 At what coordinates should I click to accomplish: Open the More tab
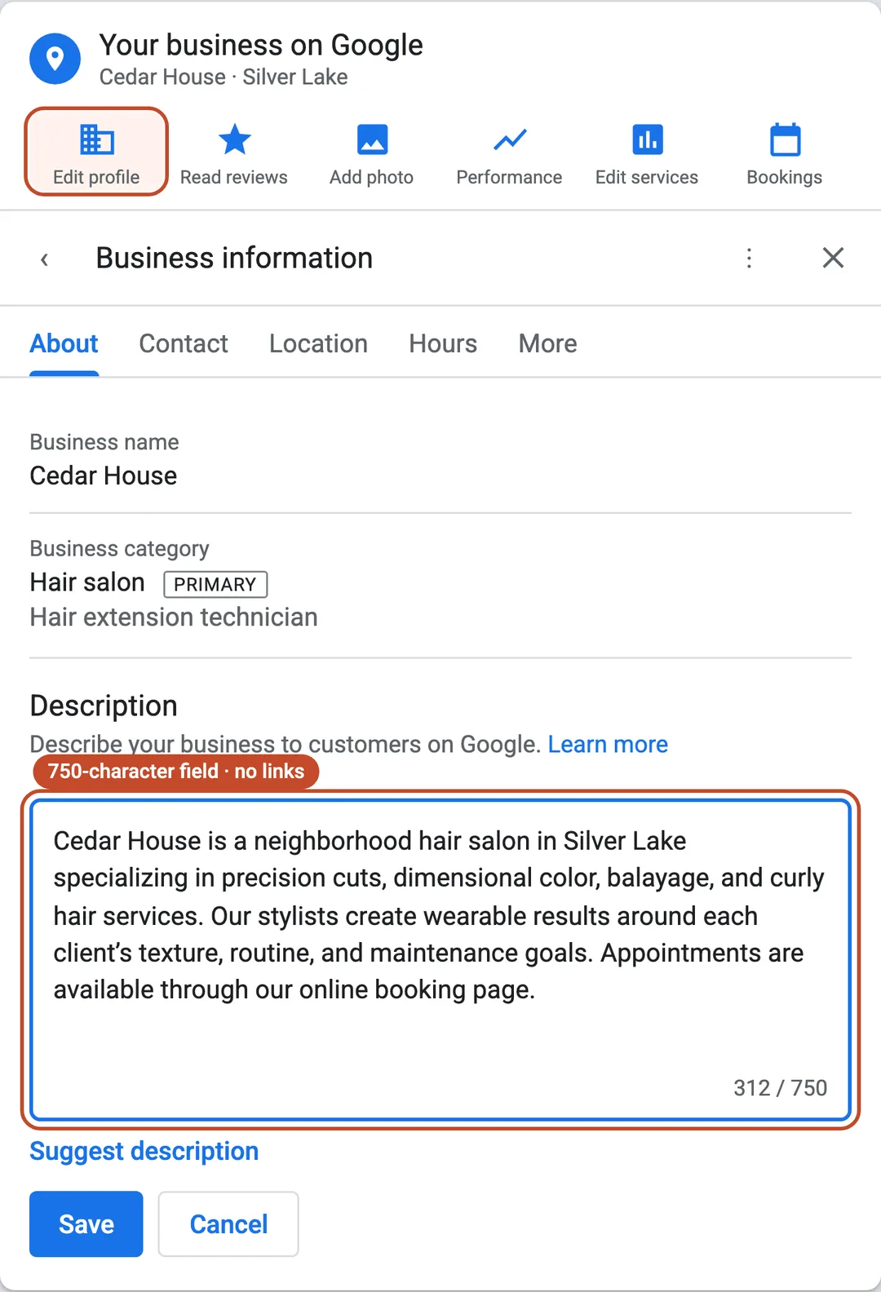pos(547,343)
